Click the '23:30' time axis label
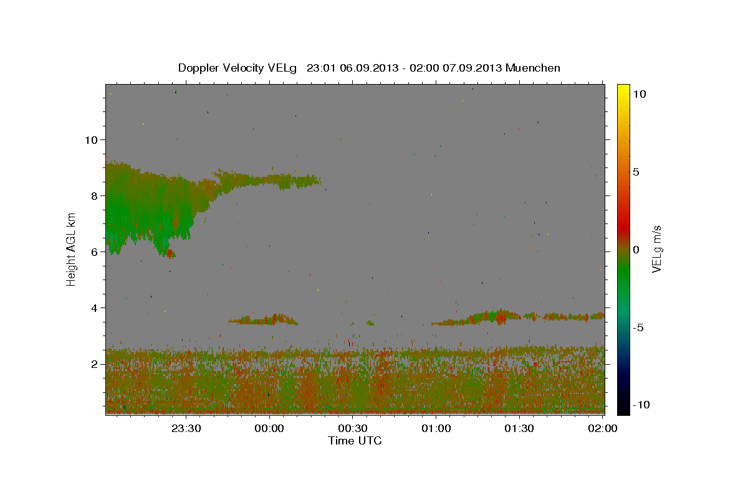Image resolution: width=748 pixels, height=498 pixels. click(x=186, y=428)
